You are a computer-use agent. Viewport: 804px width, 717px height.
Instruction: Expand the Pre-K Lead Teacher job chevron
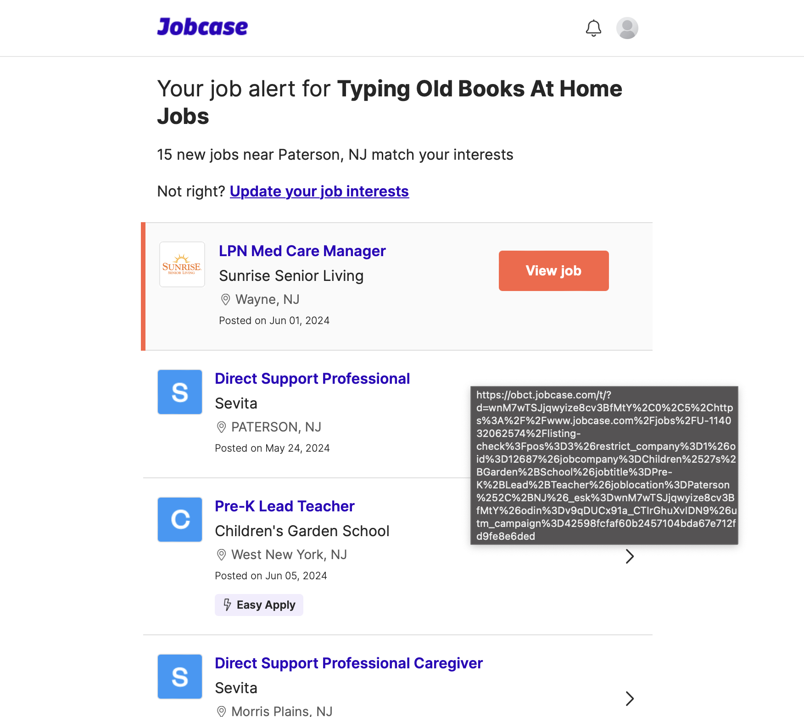pos(630,556)
